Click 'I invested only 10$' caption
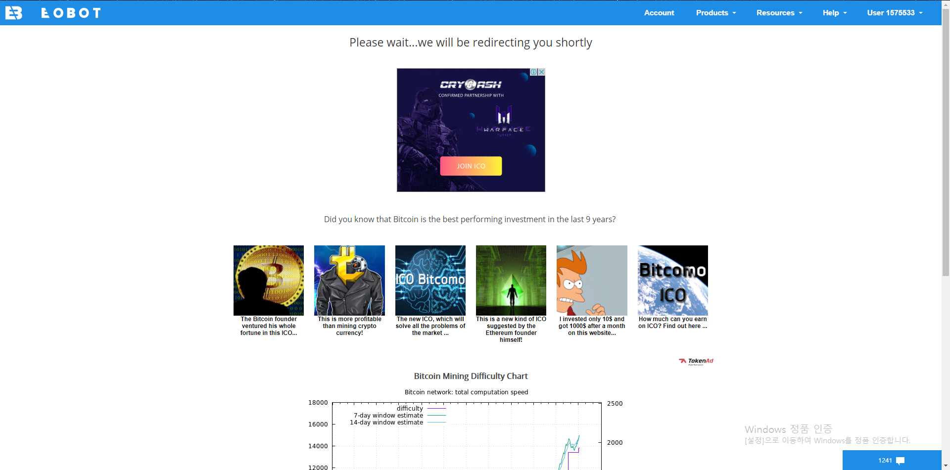This screenshot has width=950, height=470. [592, 326]
